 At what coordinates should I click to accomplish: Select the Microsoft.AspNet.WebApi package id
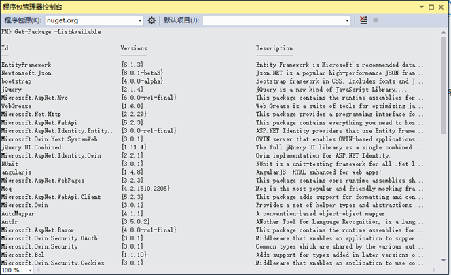point(39,123)
